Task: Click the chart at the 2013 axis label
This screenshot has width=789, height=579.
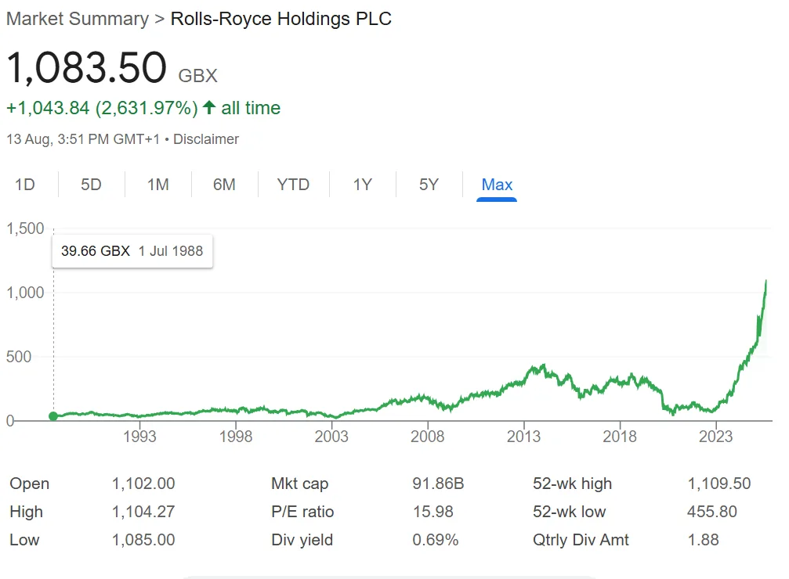Action: point(524,437)
